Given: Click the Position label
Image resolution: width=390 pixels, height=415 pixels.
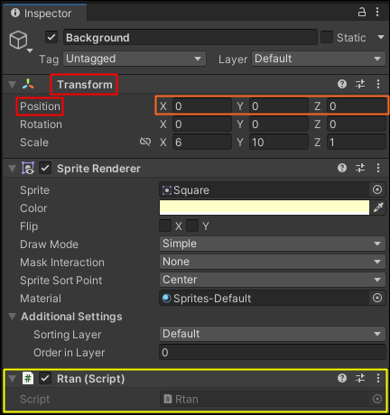Looking at the screenshot, I should pyautogui.click(x=40, y=106).
